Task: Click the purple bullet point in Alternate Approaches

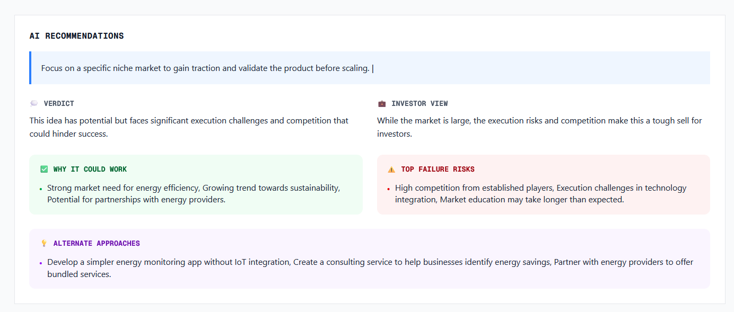Action: point(41,263)
